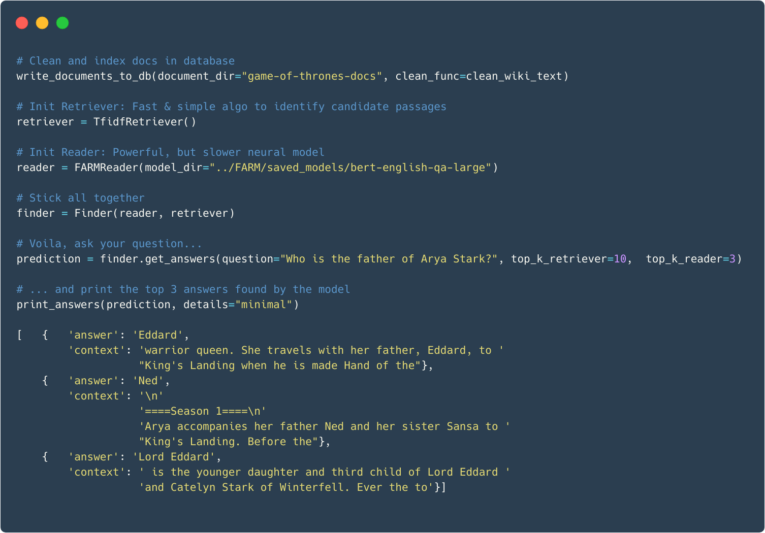Click the yellow minimize window button
The image size is (765, 533).
click(42, 23)
